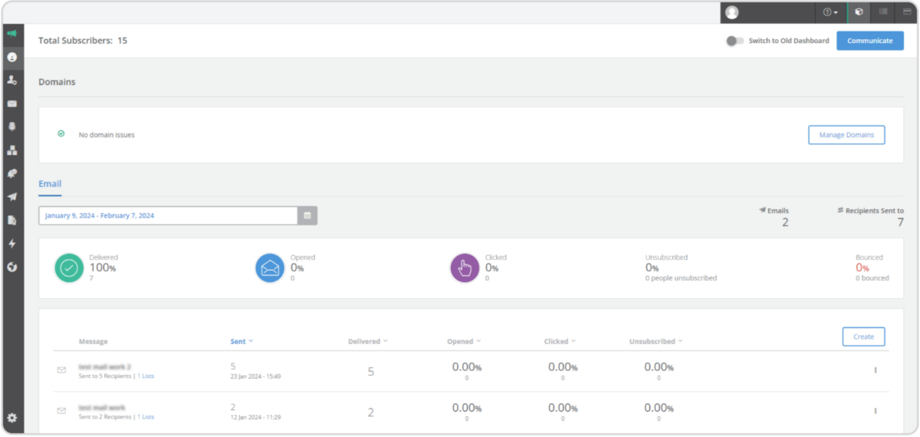This screenshot has width=920, height=437.
Task: Click the Domains section heading
Action: 58,81
